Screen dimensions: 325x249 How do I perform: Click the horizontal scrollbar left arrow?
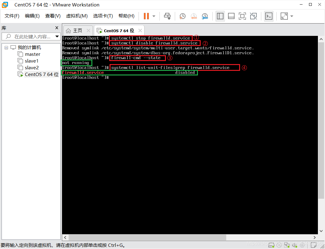pyautogui.click(x=65, y=237)
